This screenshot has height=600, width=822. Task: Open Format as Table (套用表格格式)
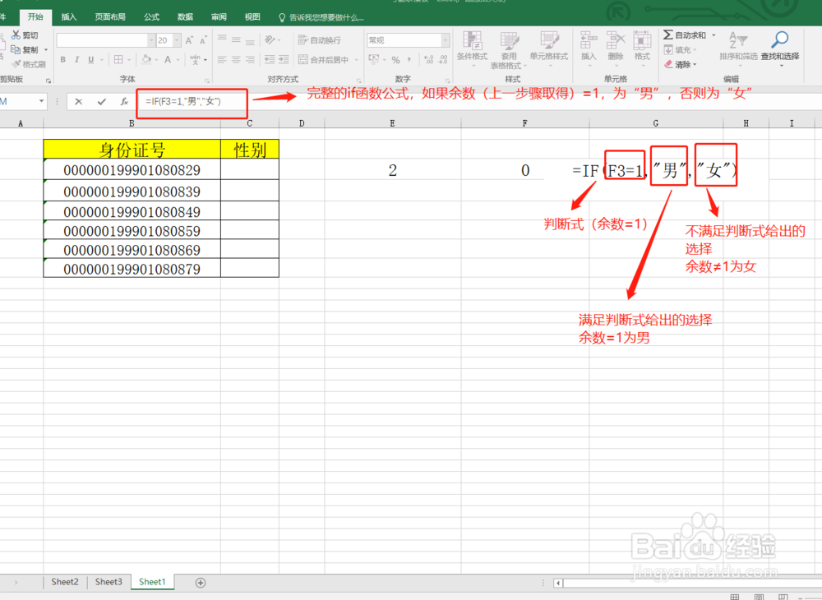(509, 50)
